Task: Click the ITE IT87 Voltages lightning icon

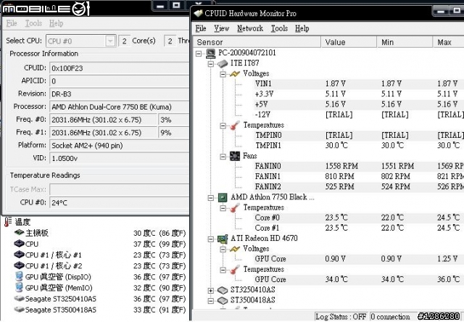Action: pos(235,74)
